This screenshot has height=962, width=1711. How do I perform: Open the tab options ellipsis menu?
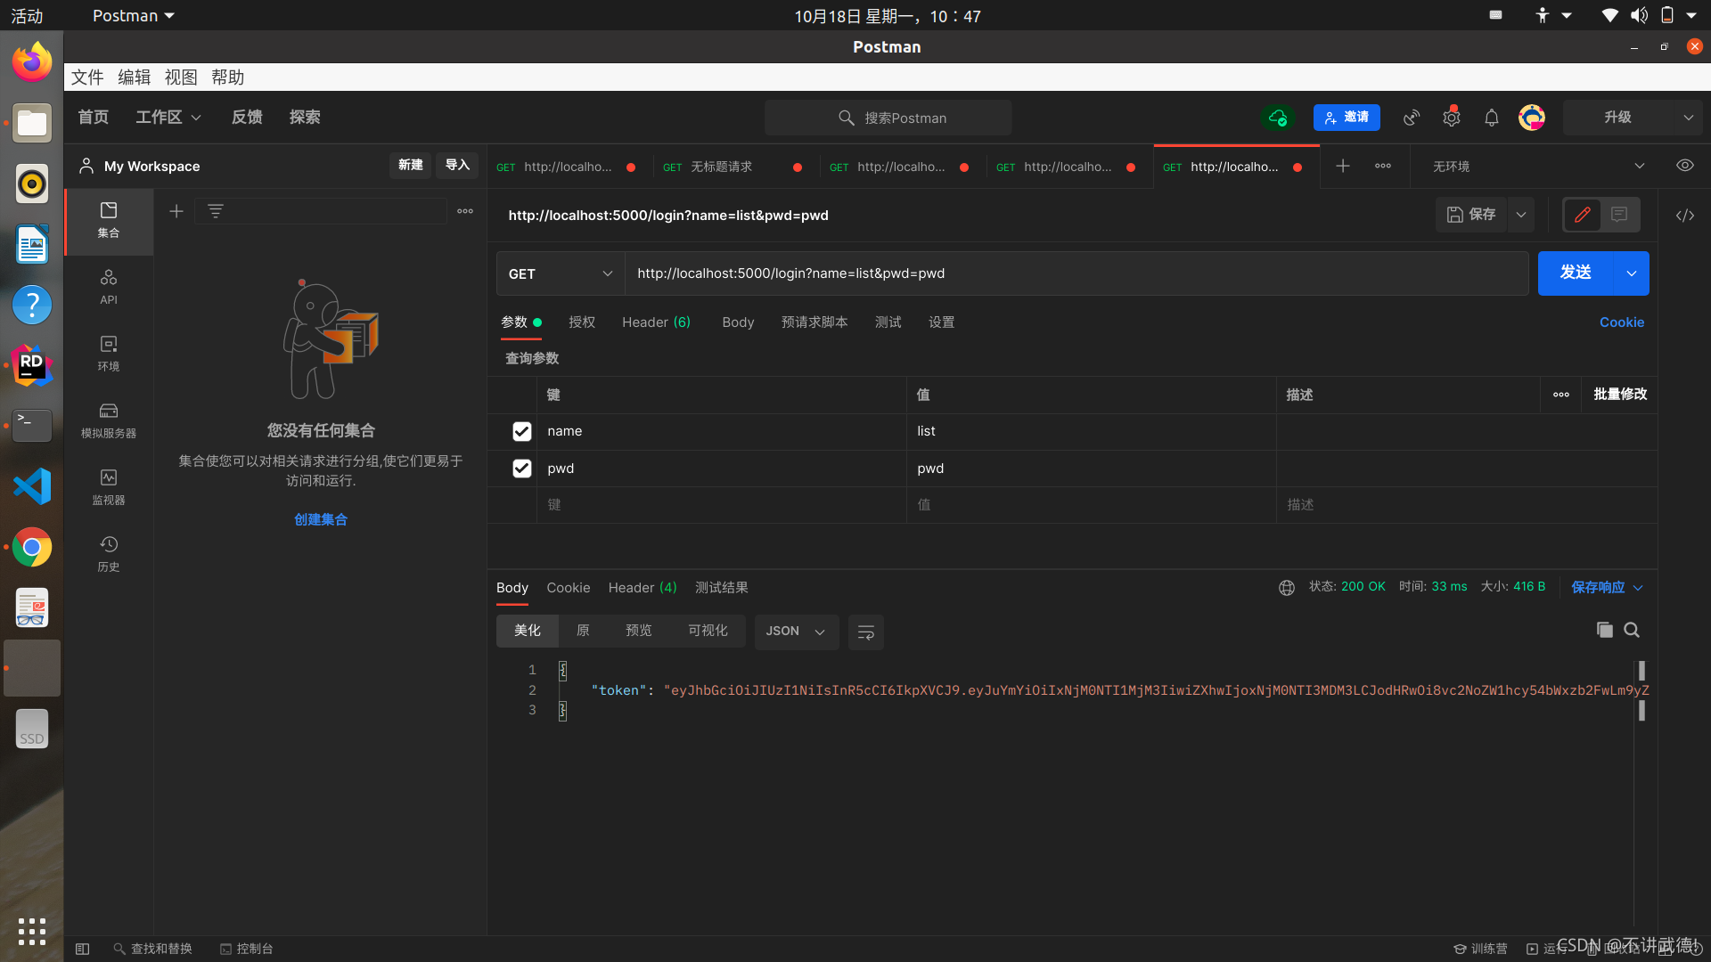[x=1383, y=167]
